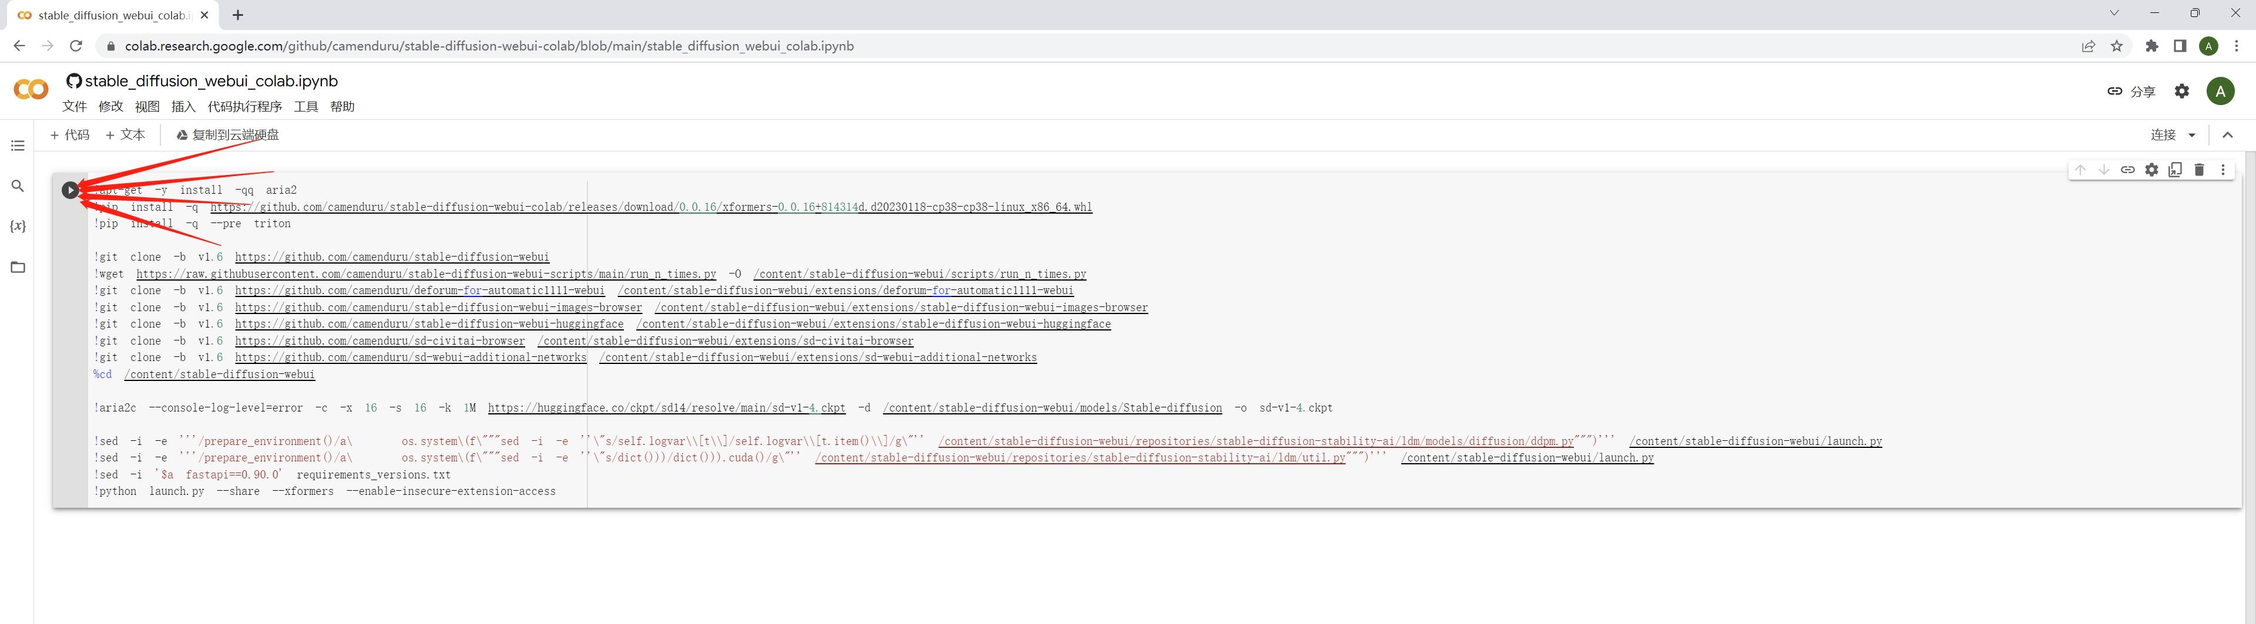Open more cell actions menu
This screenshot has width=2256, height=624.
pos(2223,170)
